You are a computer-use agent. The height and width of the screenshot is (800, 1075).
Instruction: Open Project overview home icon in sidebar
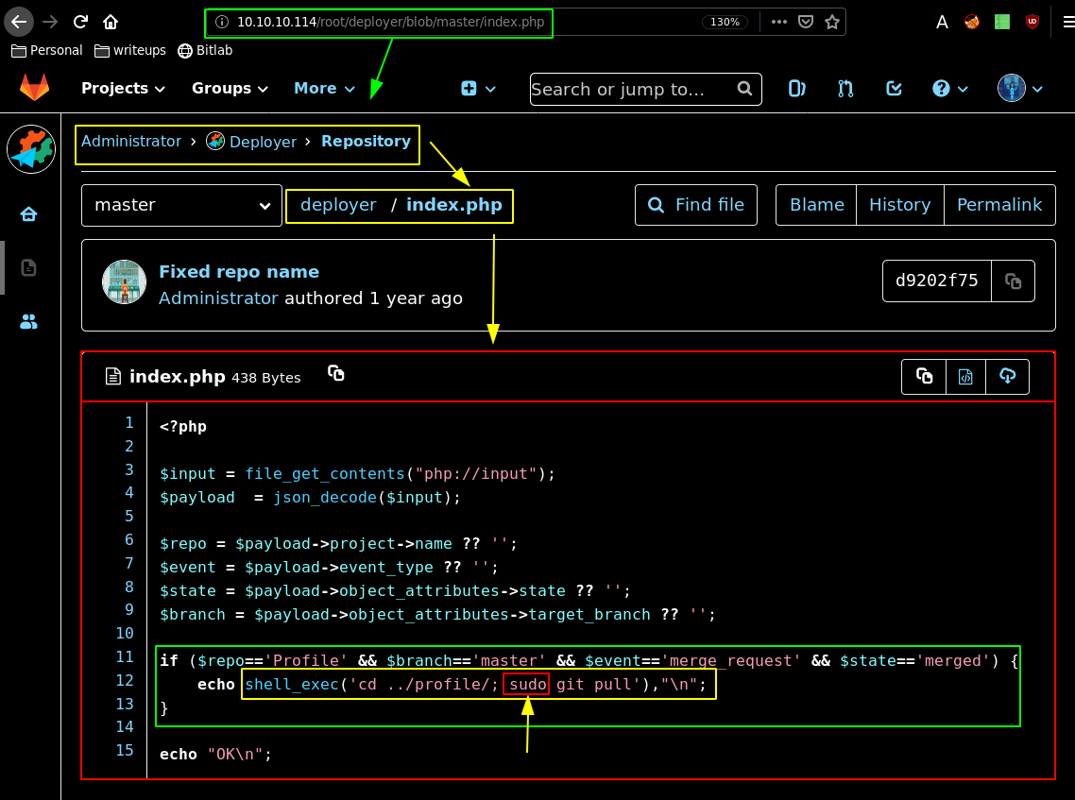point(28,214)
